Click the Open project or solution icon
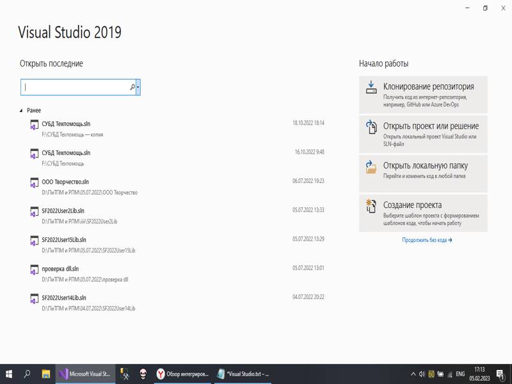This screenshot has width=512, height=384. click(371, 127)
